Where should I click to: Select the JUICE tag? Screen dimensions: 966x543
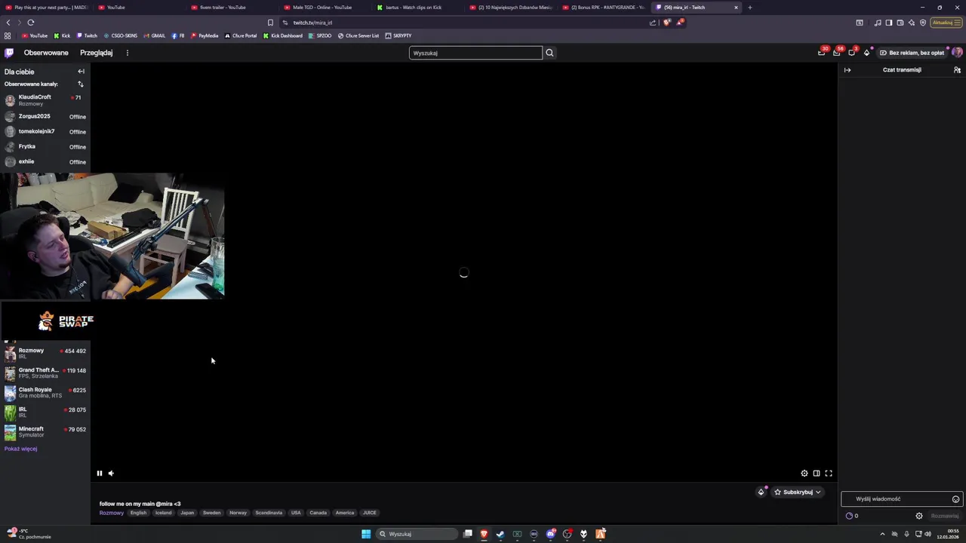369,513
